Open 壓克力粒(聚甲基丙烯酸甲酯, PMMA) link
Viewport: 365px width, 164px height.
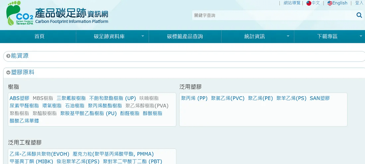point(113,154)
